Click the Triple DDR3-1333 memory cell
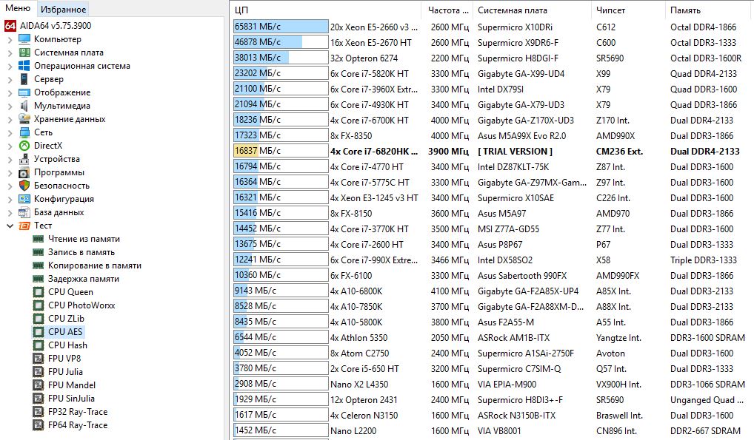The image size is (754, 440). click(704, 260)
